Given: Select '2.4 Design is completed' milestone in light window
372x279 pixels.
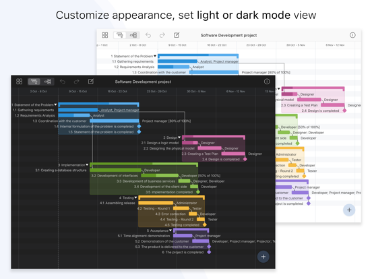Looking at the screenshot, I should click(x=344, y=111).
